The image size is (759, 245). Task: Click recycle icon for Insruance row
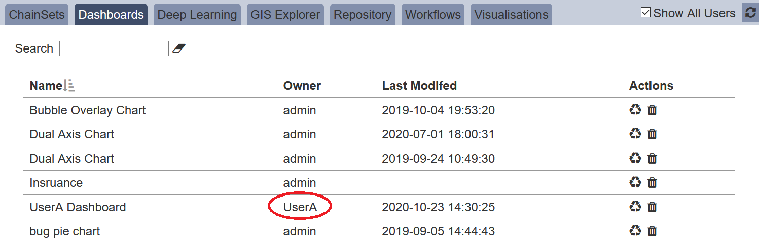635,182
